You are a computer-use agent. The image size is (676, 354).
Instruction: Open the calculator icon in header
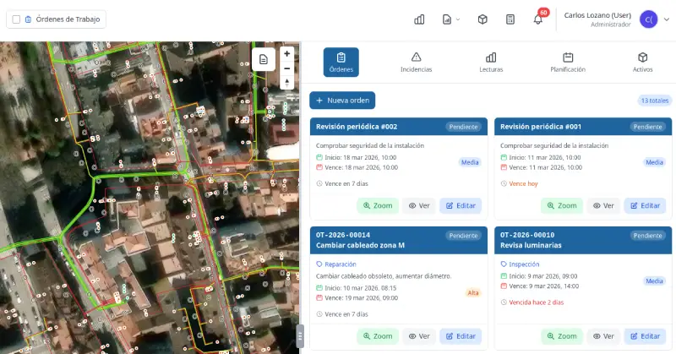click(510, 19)
